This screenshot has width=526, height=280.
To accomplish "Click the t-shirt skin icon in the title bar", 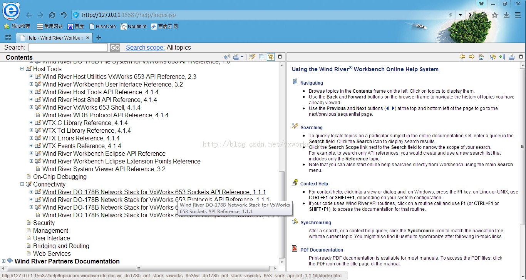I will click(x=481, y=4).
